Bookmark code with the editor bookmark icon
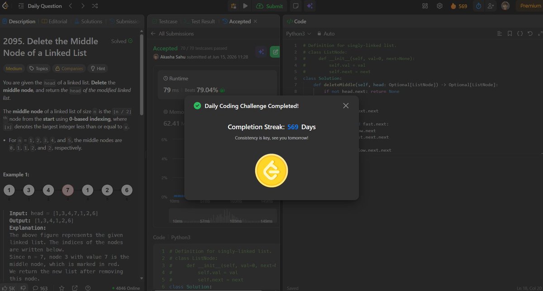543x291 pixels. point(510,33)
